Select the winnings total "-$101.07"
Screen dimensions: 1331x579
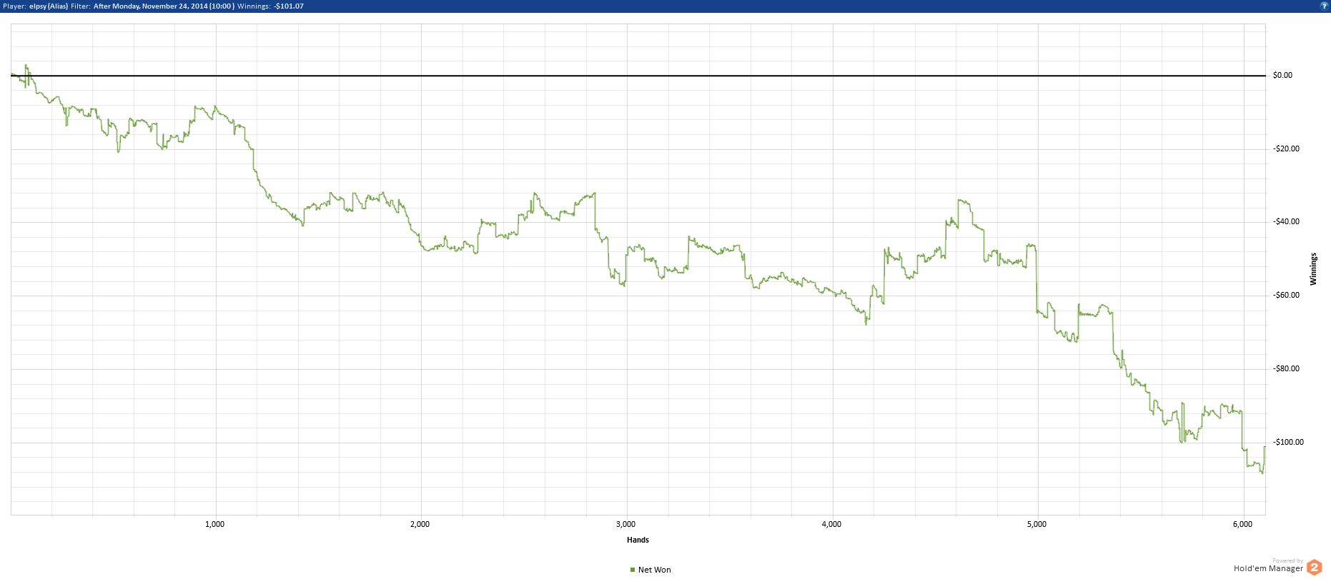289,6
